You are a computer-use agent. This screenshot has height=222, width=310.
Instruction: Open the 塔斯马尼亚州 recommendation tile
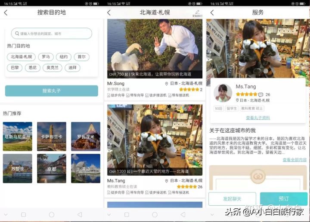pos(17,137)
